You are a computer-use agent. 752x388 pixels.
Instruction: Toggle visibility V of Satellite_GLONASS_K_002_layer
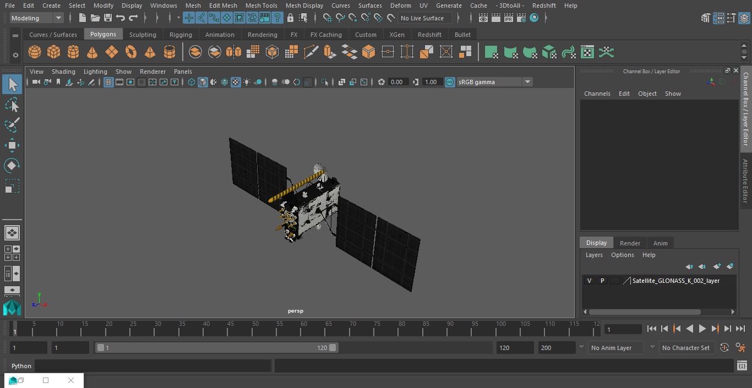[x=590, y=281]
